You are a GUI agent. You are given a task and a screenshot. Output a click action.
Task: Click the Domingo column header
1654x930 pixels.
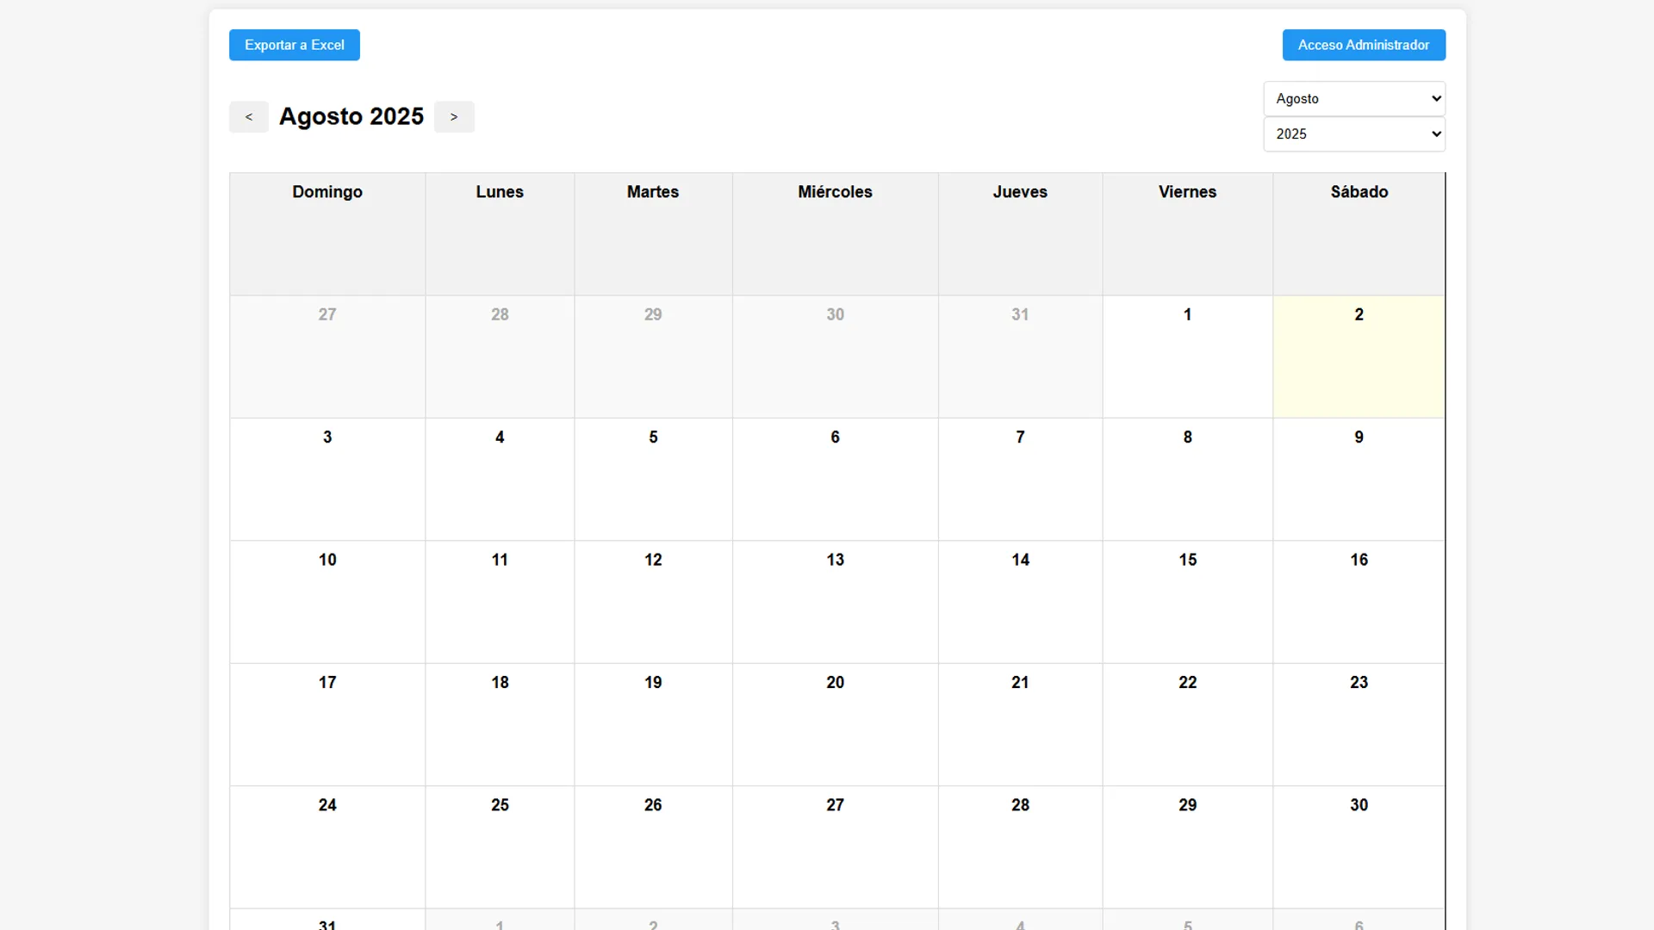pyautogui.click(x=327, y=192)
